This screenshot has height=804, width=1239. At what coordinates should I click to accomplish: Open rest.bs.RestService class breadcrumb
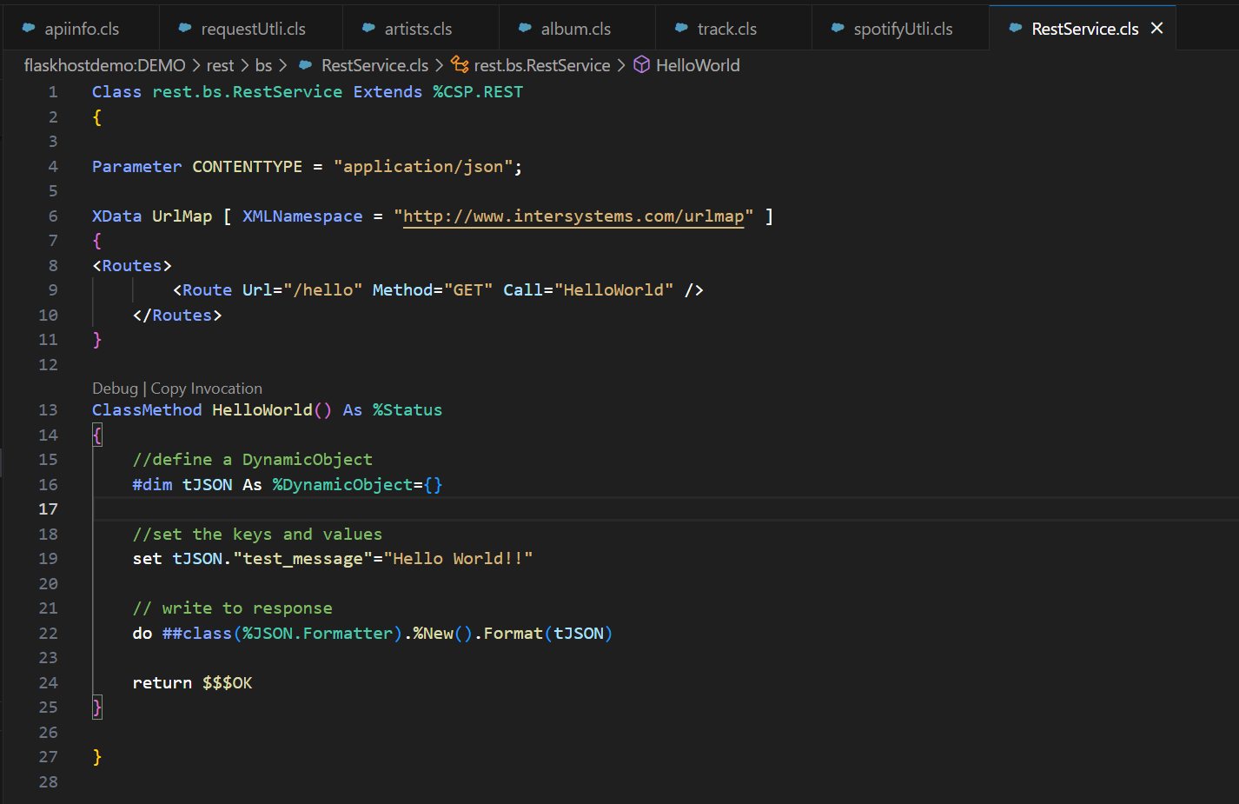point(542,65)
